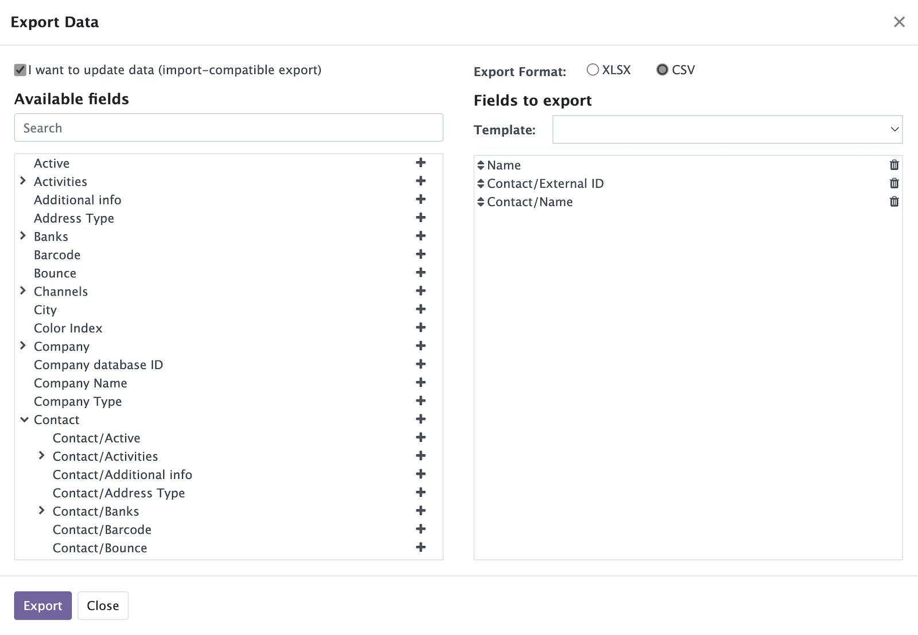Select the Company database ID row

[228, 365]
